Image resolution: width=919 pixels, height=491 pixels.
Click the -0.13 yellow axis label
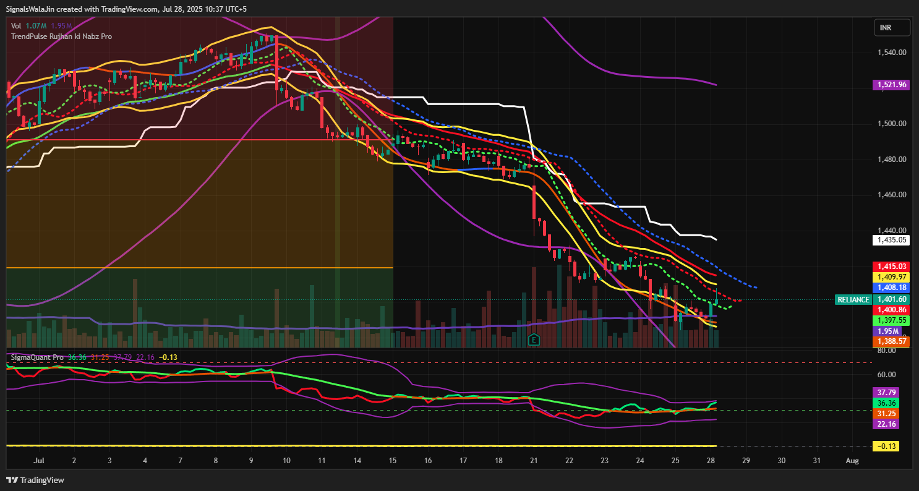(x=886, y=446)
